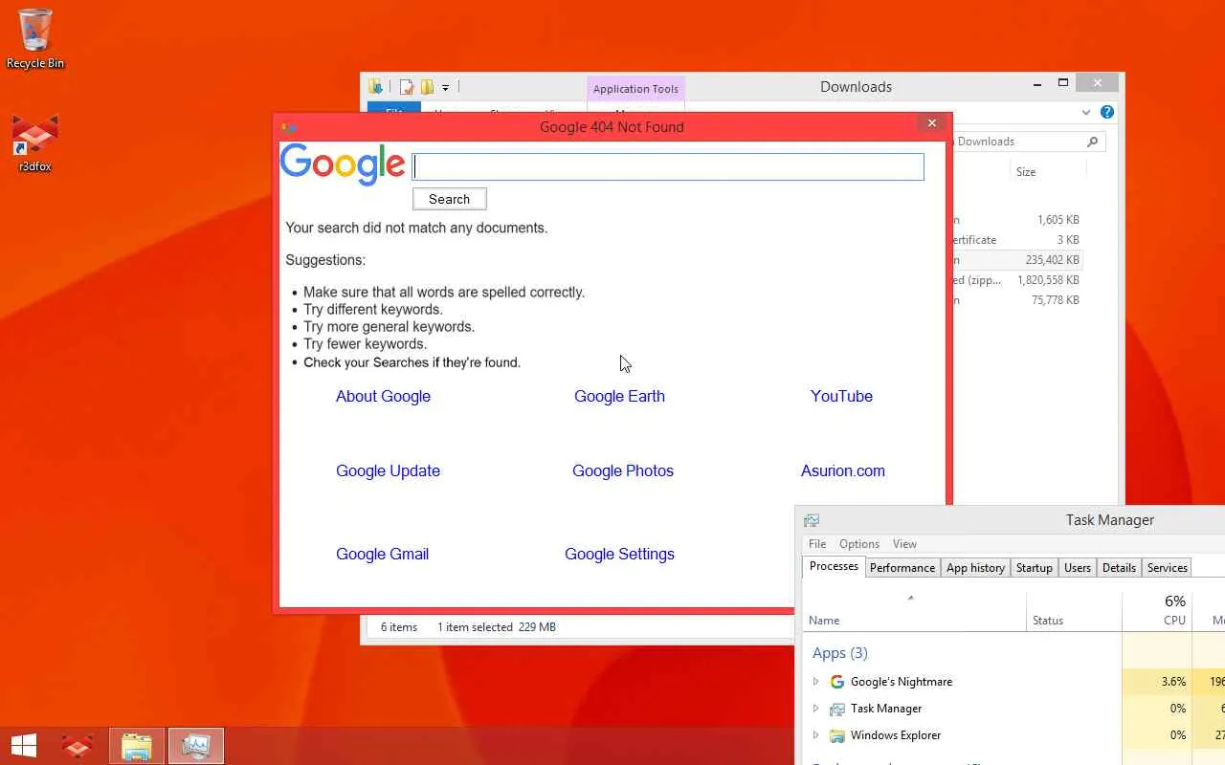Open the Recycle Bin desktop icon

(x=35, y=38)
